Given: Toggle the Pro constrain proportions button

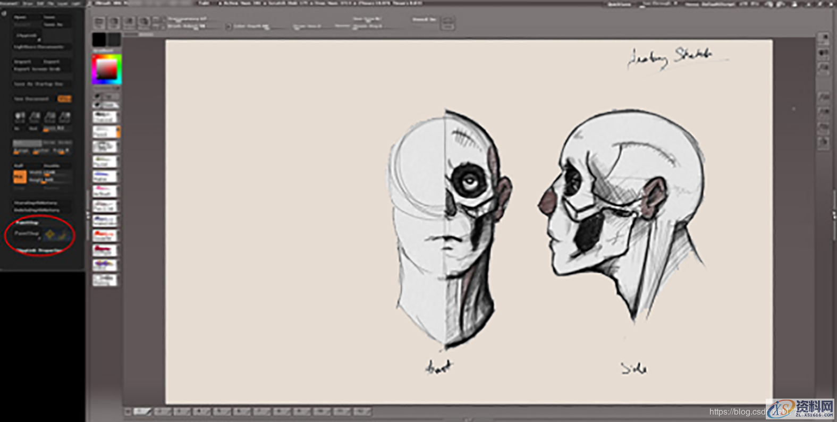Looking at the screenshot, I should [19, 176].
